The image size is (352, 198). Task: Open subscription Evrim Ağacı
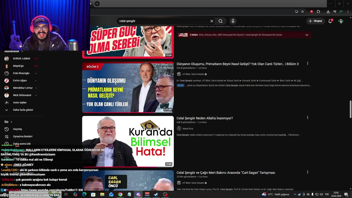(20, 81)
